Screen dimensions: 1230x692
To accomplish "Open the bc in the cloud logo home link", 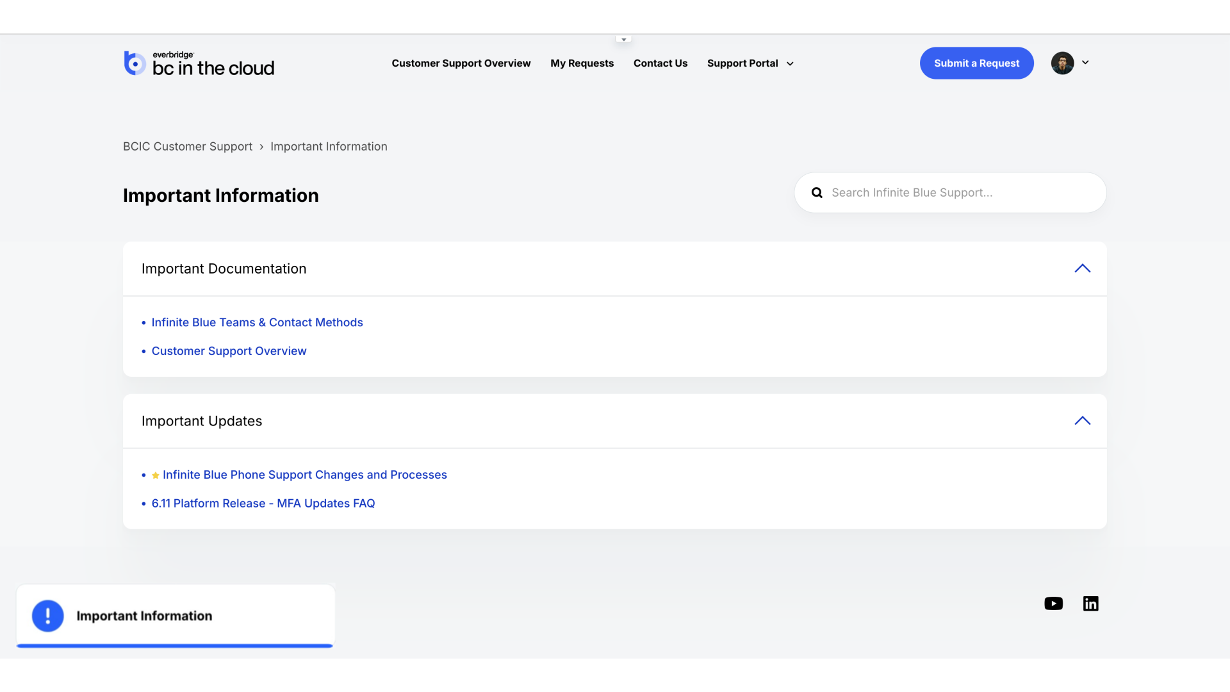I will [x=199, y=63].
